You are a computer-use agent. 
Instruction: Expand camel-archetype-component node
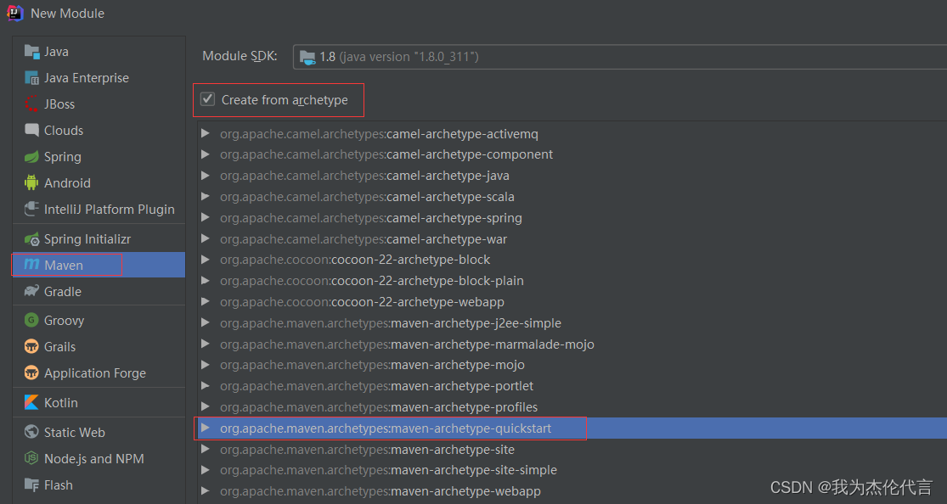[206, 154]
